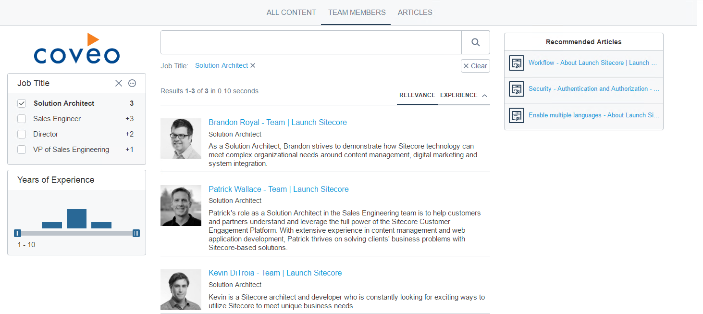The image size is (703, 314).
Task: Click Kevin DiTroia's profile photo
Action: (x=181, y=289)
